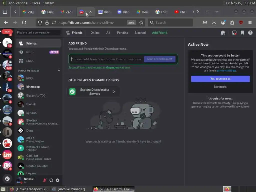Reload the page in Firefox
The width and height of the screenshot is (256, 192).
pyautogui.click(x=24, y=22)
